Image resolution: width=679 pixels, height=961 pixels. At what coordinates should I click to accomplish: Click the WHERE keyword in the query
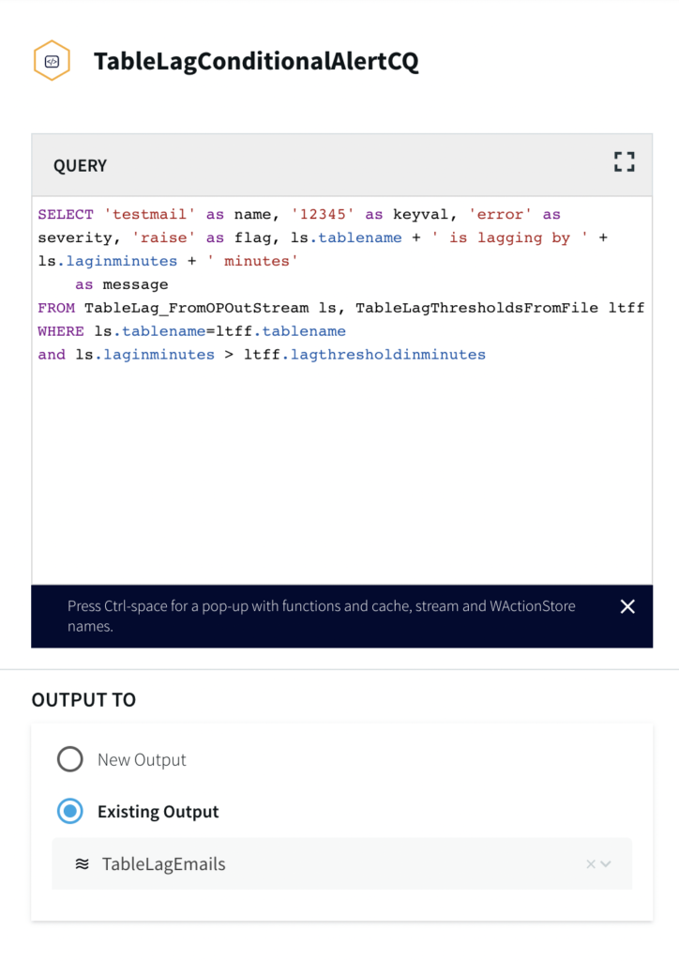[x=61, y=331]
